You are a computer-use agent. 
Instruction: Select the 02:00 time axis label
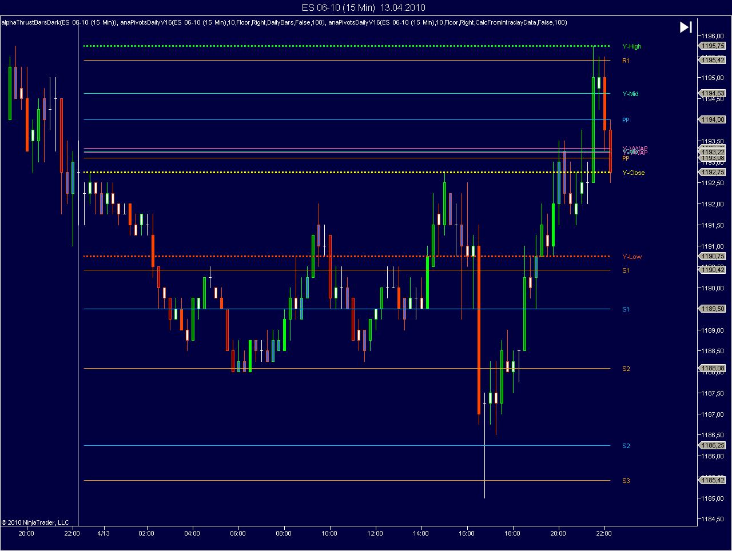pyautogui.click(x=146, y=534)
